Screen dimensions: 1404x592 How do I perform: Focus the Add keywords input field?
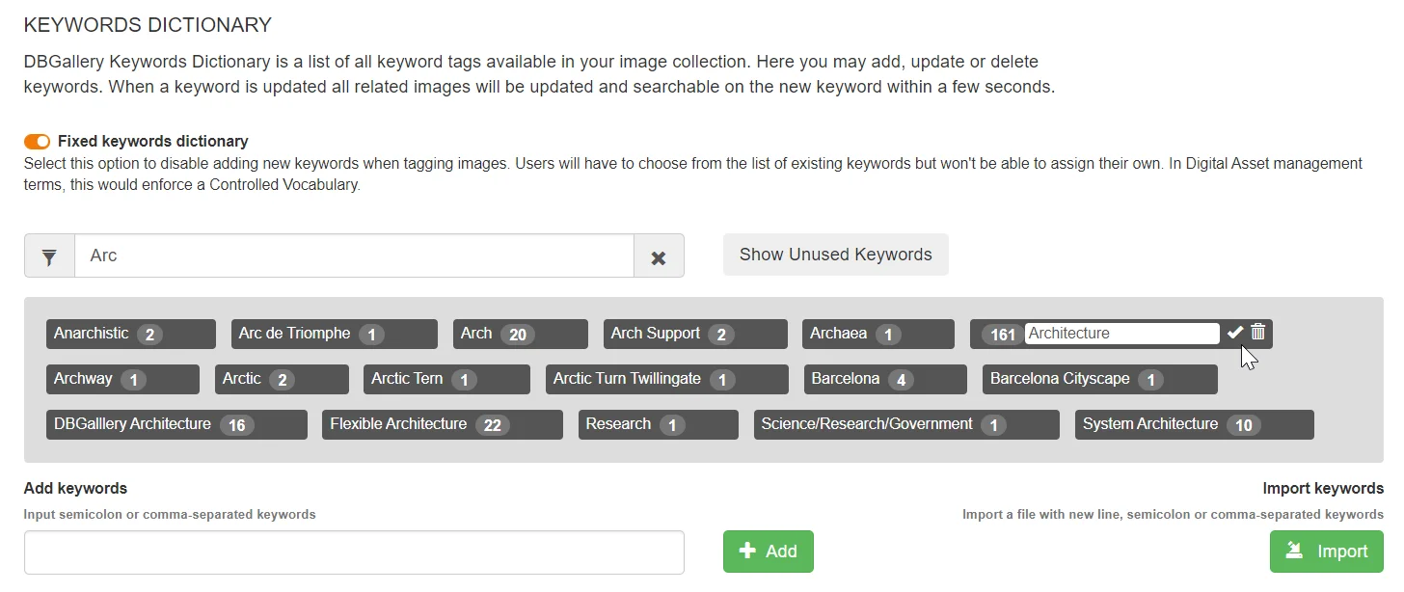(354, 552)
